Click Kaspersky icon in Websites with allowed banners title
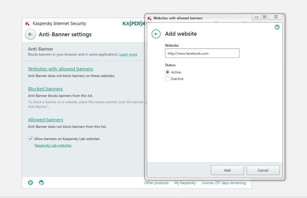The image size is (307, 198). [149, 18]
